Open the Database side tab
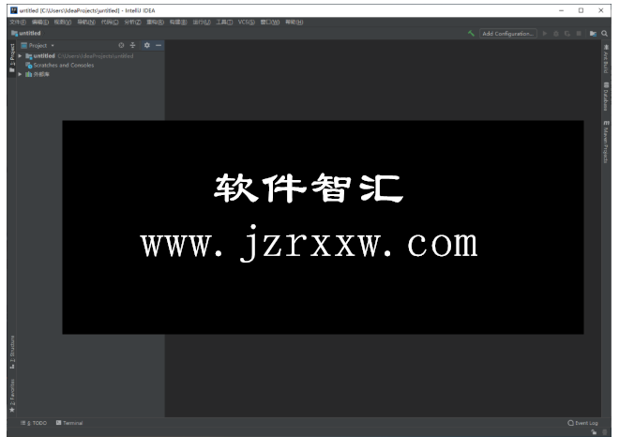 tap(606, 96)
